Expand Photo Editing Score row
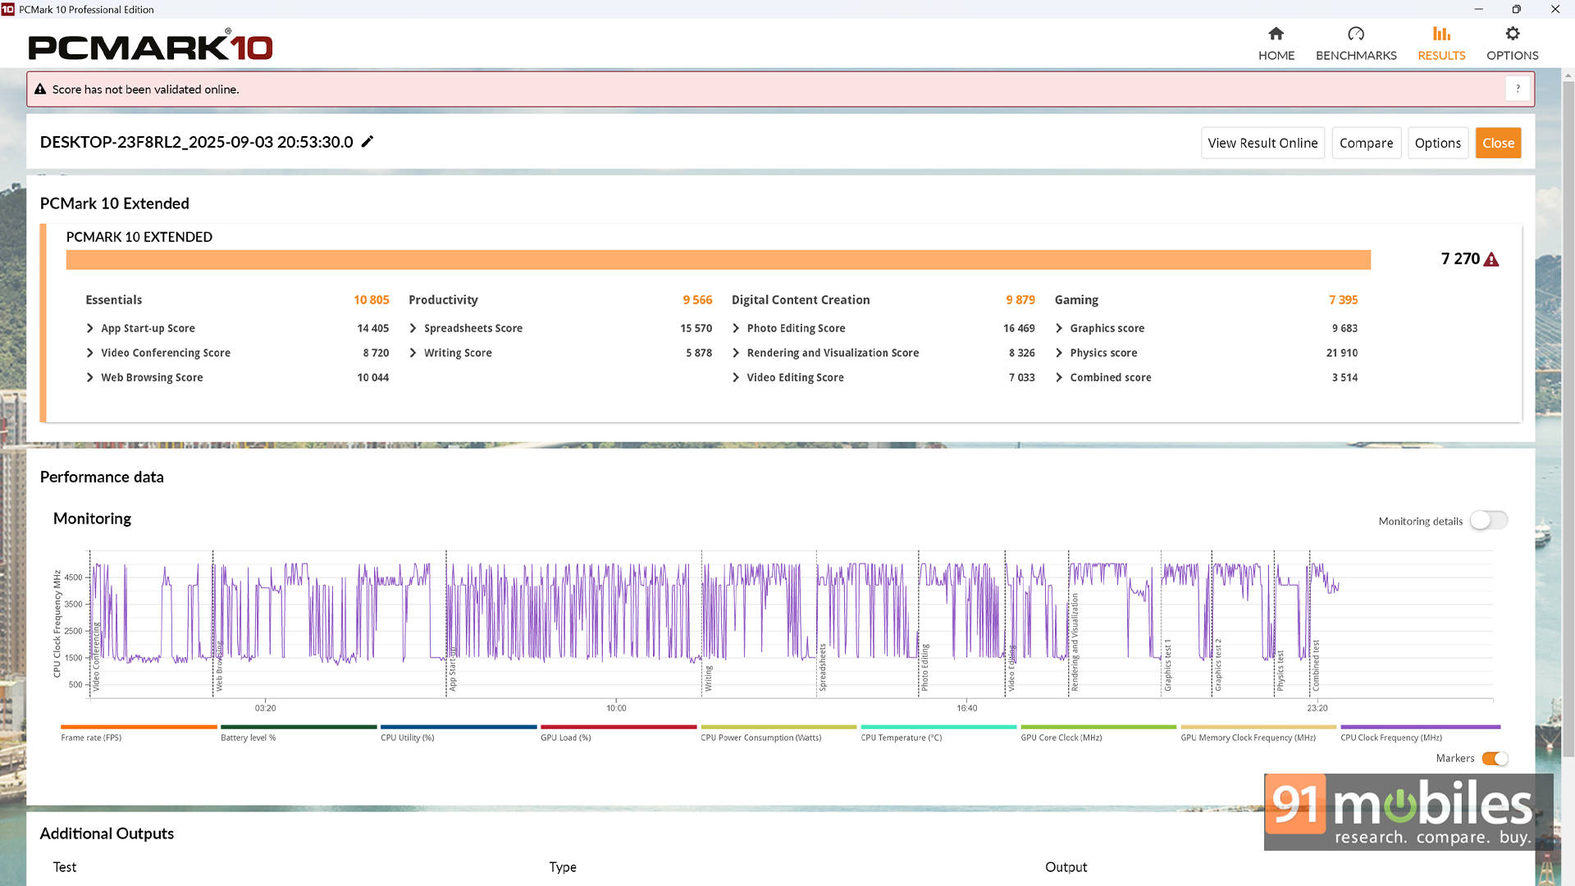Screen dimensions: 1575x886 tap(736, 328)
